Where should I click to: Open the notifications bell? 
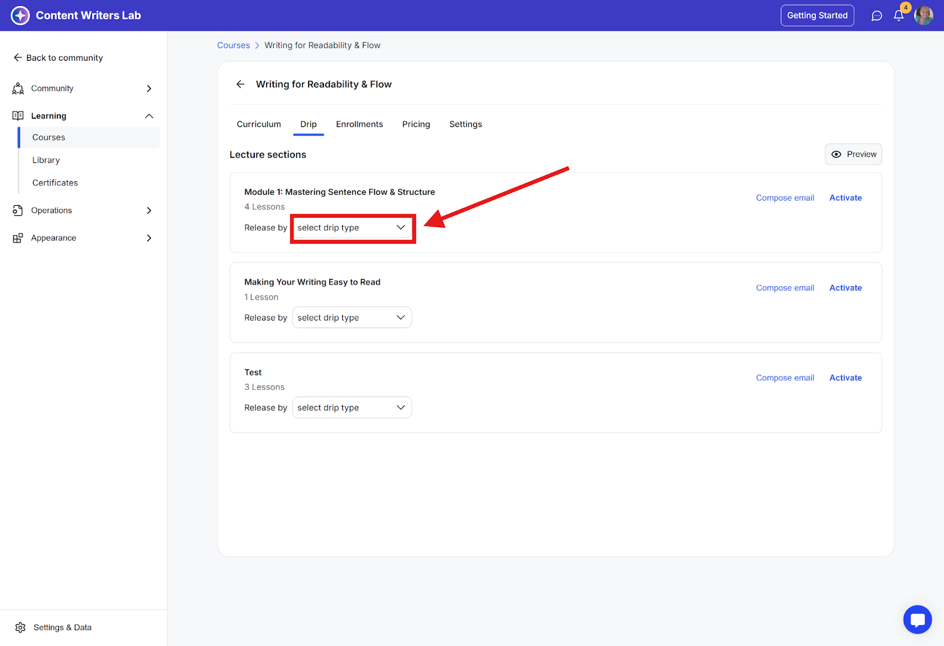pos(899,16)
